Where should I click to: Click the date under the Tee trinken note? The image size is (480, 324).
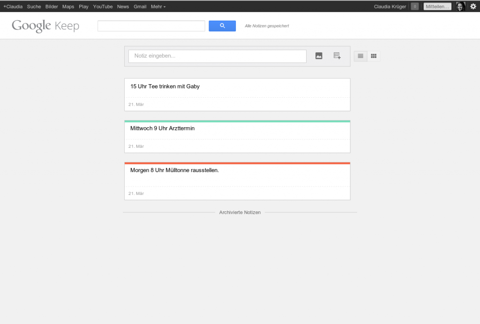(136, 104)
